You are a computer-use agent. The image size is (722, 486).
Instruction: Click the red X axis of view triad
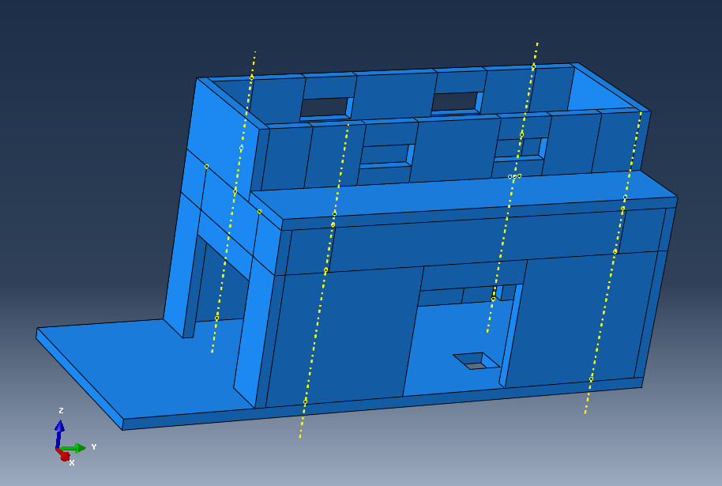click(x=63, y=455)
